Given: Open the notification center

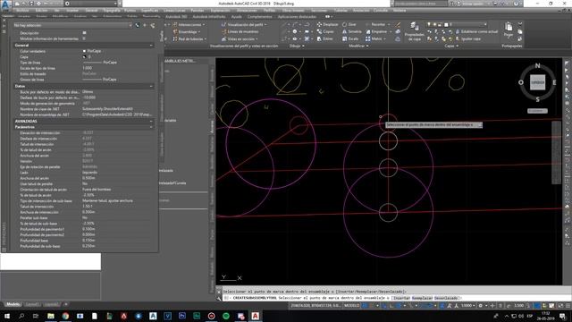Looking at the screenshot, I should click(563, 316).
